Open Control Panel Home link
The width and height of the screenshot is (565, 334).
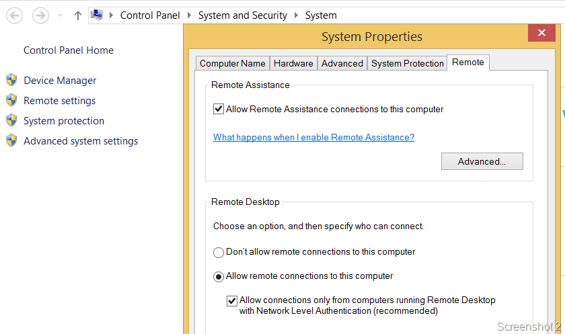[69, 50]
